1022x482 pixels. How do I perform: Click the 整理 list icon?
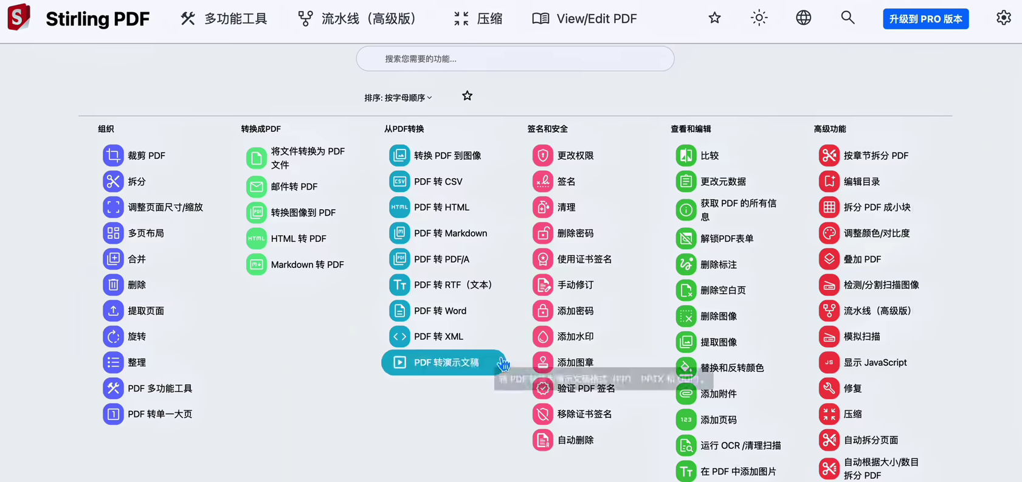point(113,362)
